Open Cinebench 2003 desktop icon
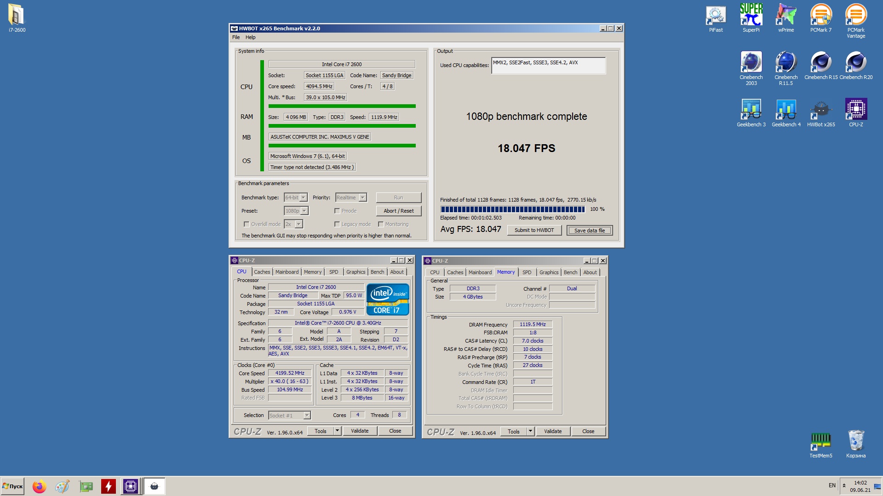 751,68
